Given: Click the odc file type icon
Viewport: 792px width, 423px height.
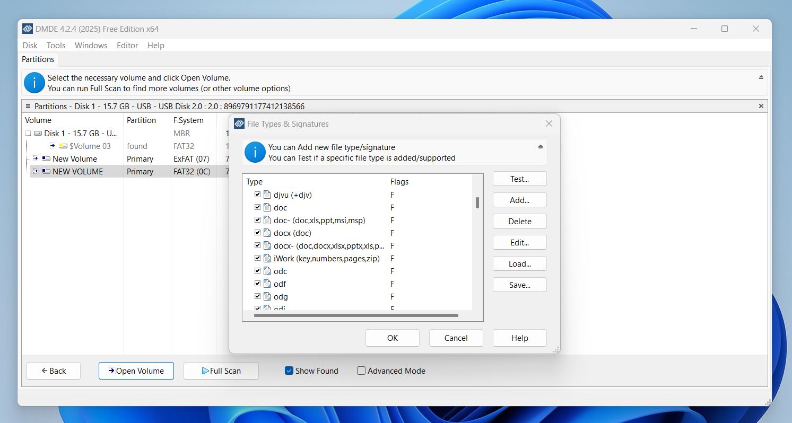Looking at the screenshot, I should 267,271.
